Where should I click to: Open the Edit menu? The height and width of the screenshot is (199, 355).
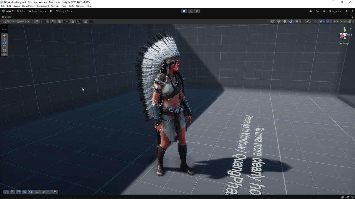point(9,6)
